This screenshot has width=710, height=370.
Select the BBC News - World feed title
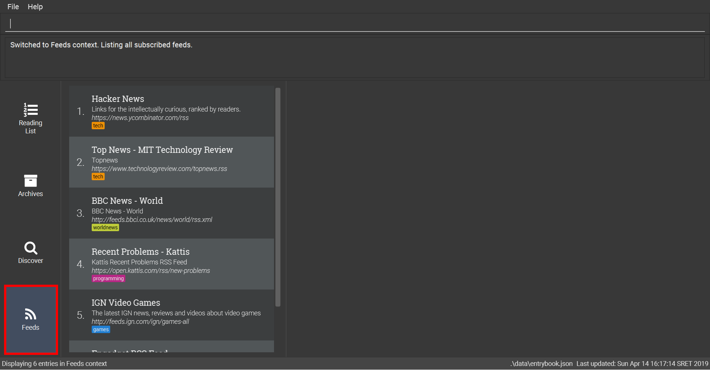127,201
